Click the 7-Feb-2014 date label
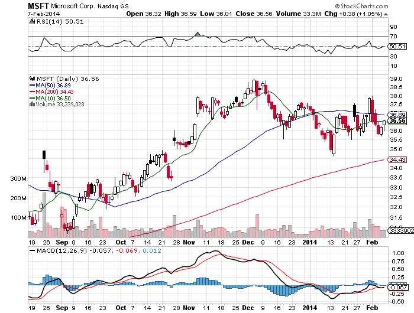Screen dimensions: 414x313 (44, 14)
